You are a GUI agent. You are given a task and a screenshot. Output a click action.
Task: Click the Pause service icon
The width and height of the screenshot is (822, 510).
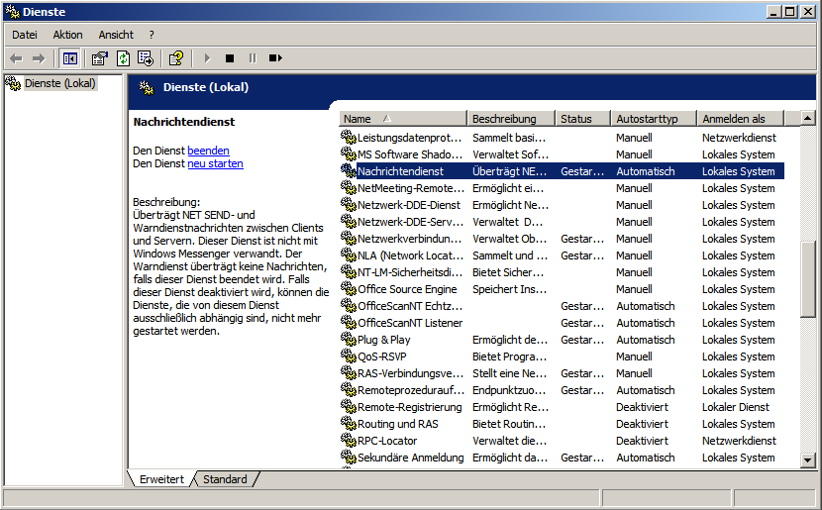[x=253, y=58]
